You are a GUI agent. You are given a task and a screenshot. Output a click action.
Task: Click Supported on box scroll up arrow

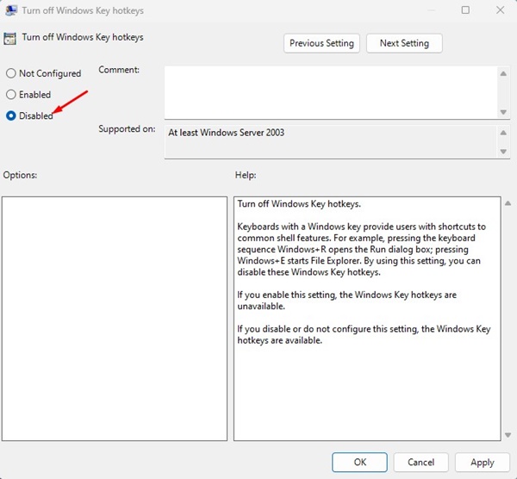tap(503, 133)
